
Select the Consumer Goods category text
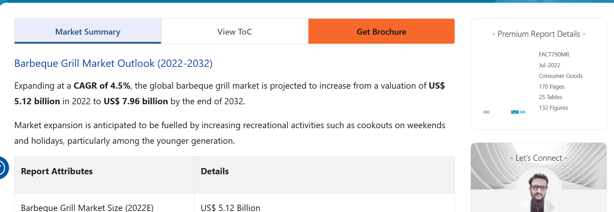(560, 76)
